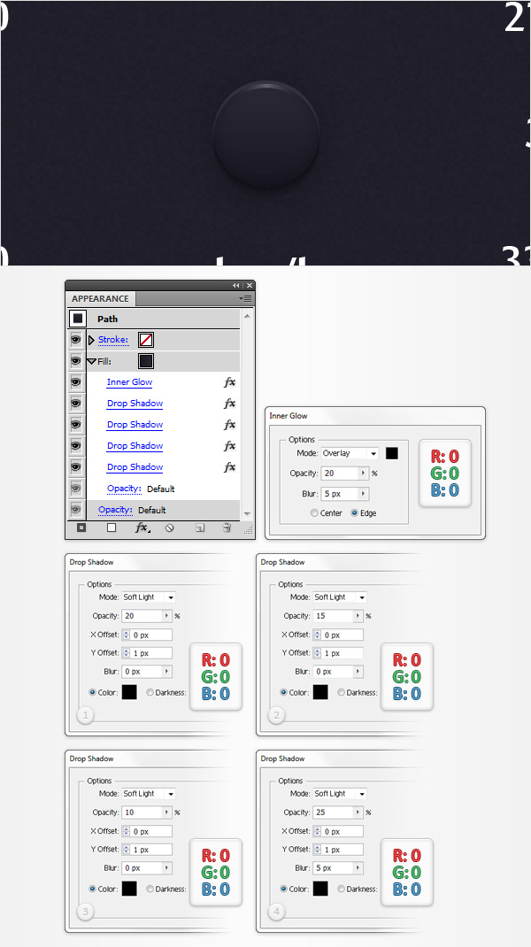Open Opacity arrow beside 15 in Drop Shadow
531x947 pixels.
358,616
